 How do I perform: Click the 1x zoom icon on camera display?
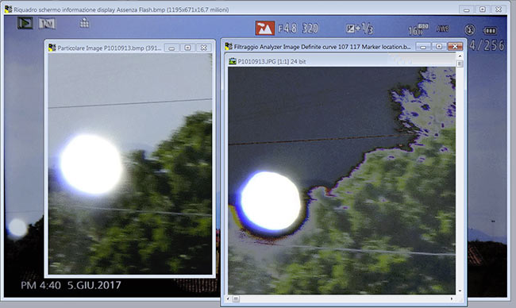coord(47,23)
